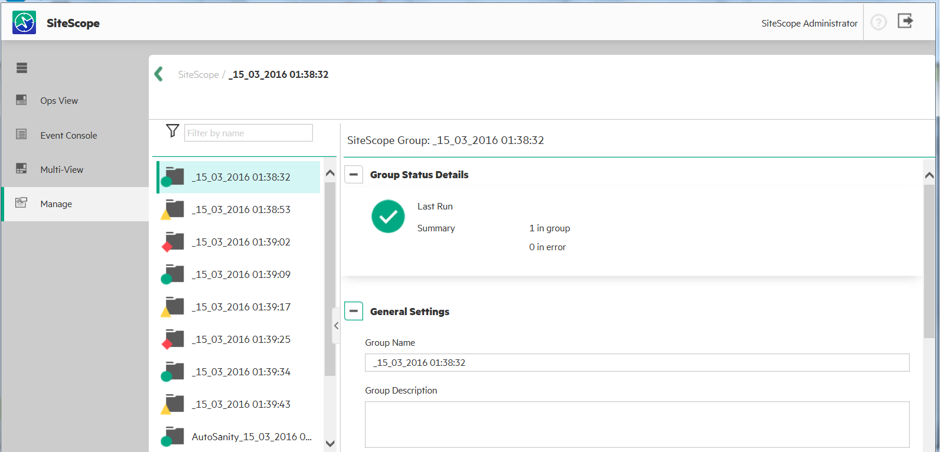Select group _15_03_2016 01:39:34
Screen dimensions: 940x452
click(239, 372)
